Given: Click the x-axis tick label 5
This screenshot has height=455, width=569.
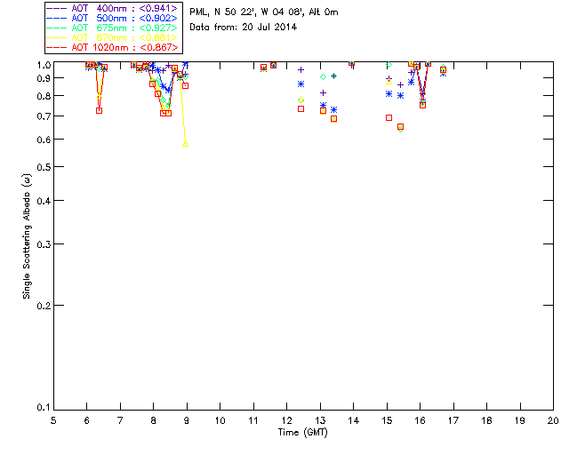Looking at the screenshot, I should [x=53, y=420].
